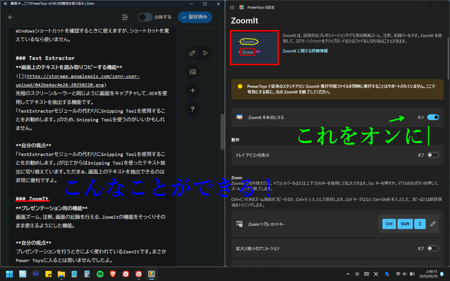The width and height of the screenshot is (450, 281).
Task: Click the 保存済み saved button
Action: (195, 17)
